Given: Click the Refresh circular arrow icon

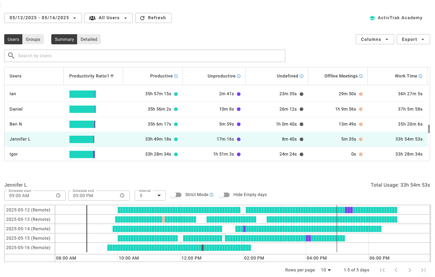Looking at the screenshot, I should click(x=142, y=18).
